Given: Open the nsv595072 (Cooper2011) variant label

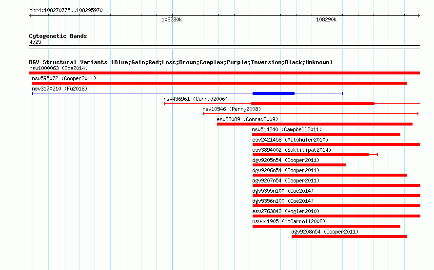Looking at the screenshot, I should pyautogui.click(x=64, y=78).
